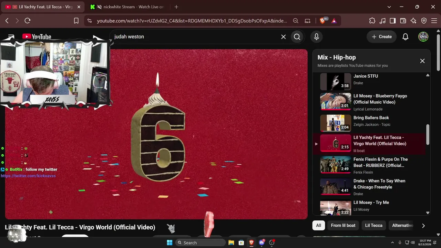Clear the YouTube search text
Screen dimensions: 441x248
point(283,37)
